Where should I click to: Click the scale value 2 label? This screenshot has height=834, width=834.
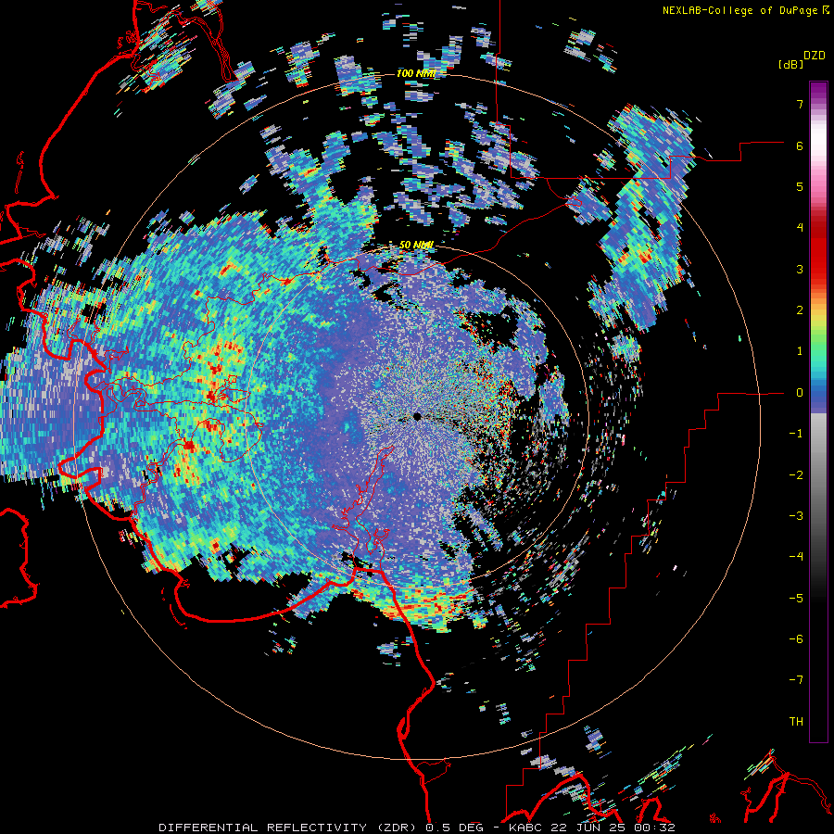[x=800, y=310]
